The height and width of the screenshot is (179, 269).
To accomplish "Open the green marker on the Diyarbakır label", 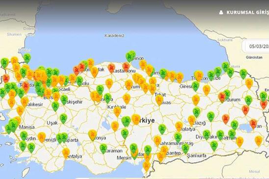I will tap(207, 135).
